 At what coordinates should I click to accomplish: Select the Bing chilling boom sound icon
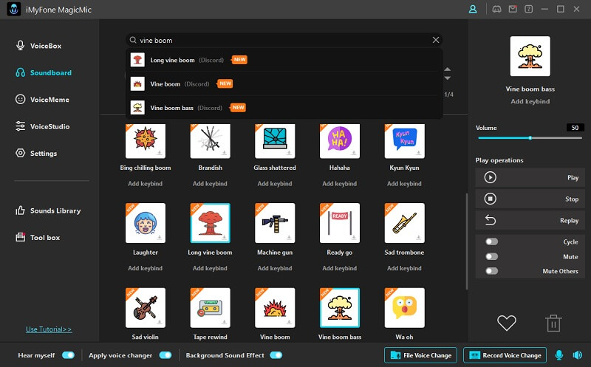(146, 141)
